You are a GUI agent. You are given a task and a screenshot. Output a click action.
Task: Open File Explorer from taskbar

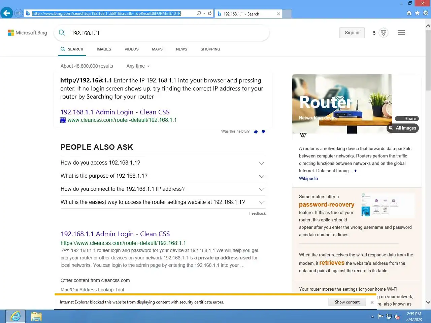tap(36, 316)
